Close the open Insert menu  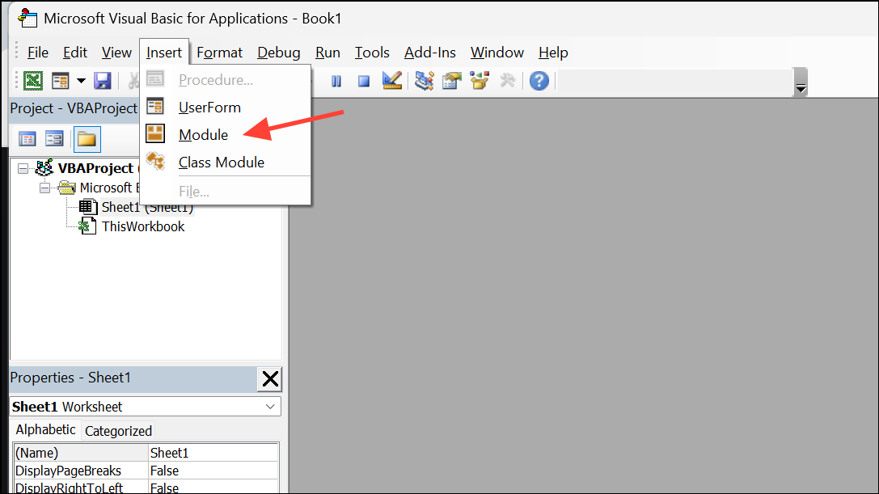pyautogui.click(x=164, y=53)
